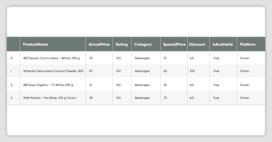The image size is (272, 142).
Task: Click Dmart in BB Popular Cumin row
Action: [245, 58]
